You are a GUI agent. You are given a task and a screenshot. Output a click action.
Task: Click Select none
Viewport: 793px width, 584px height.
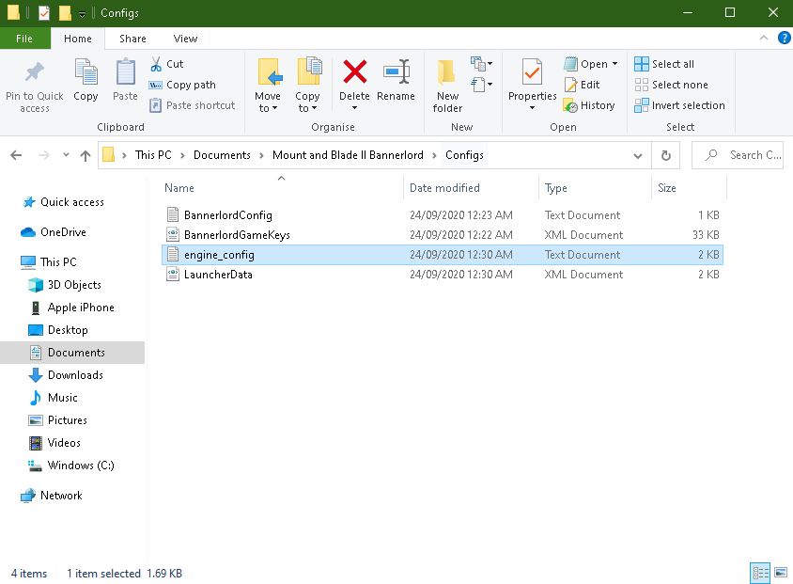tap(671, 85)
